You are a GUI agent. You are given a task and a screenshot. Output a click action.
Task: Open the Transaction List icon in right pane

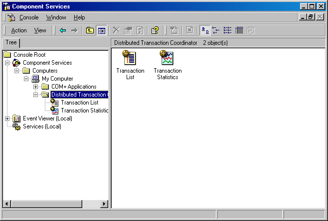click(130, 65)
